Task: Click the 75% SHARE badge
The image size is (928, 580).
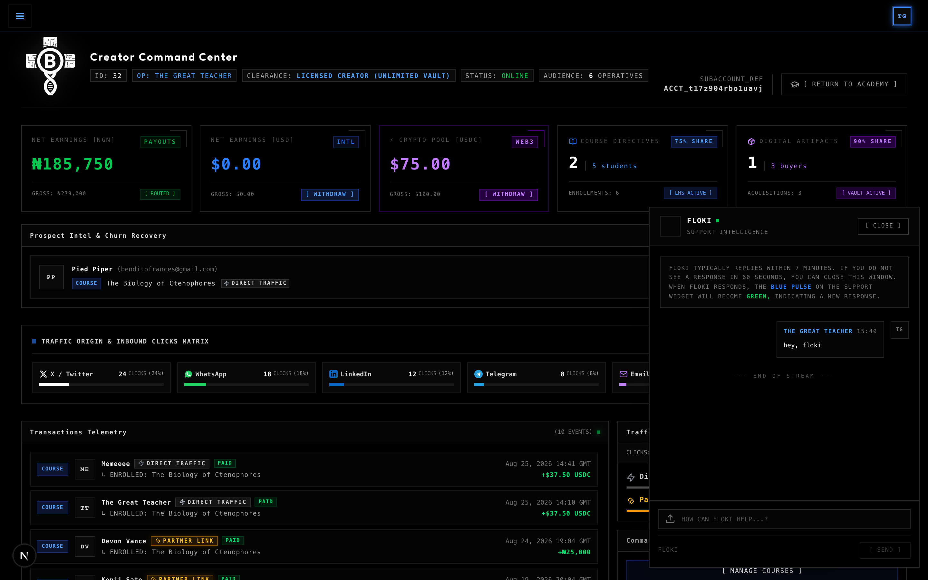Action: coord(694,141)
